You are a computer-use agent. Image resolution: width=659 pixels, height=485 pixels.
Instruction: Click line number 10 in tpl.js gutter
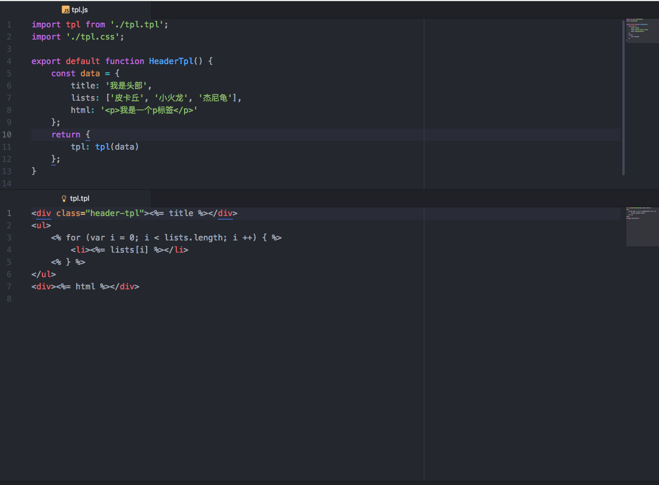click(7, 134)
